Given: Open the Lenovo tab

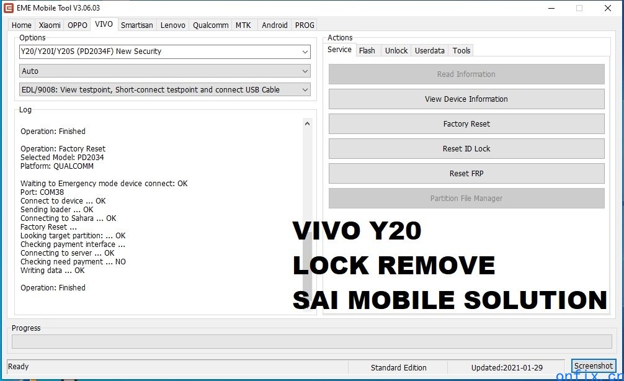Looking at the screenshot, I should tap(172, 25).
